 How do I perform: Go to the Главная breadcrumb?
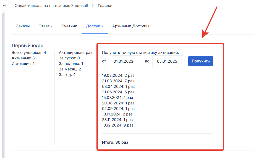[105, 6]
